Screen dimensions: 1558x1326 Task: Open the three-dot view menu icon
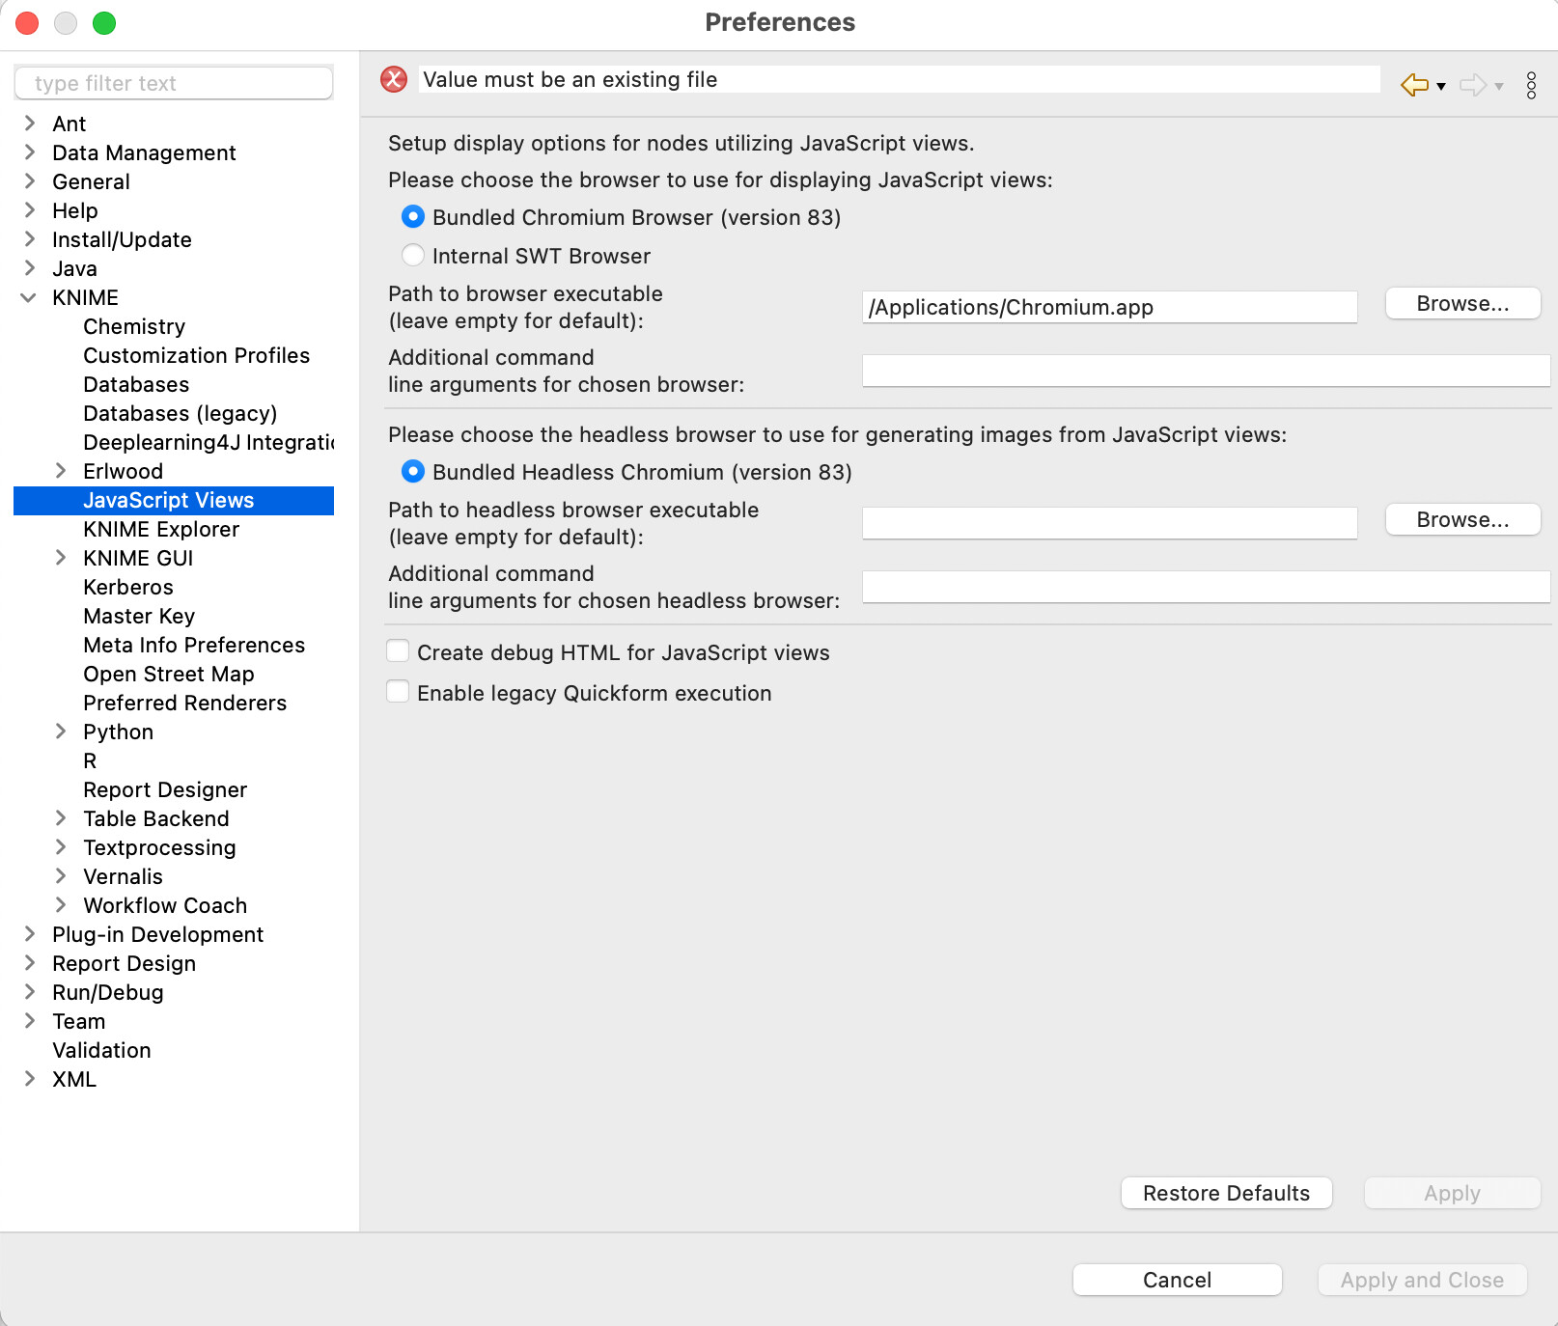click(1531, 85)
